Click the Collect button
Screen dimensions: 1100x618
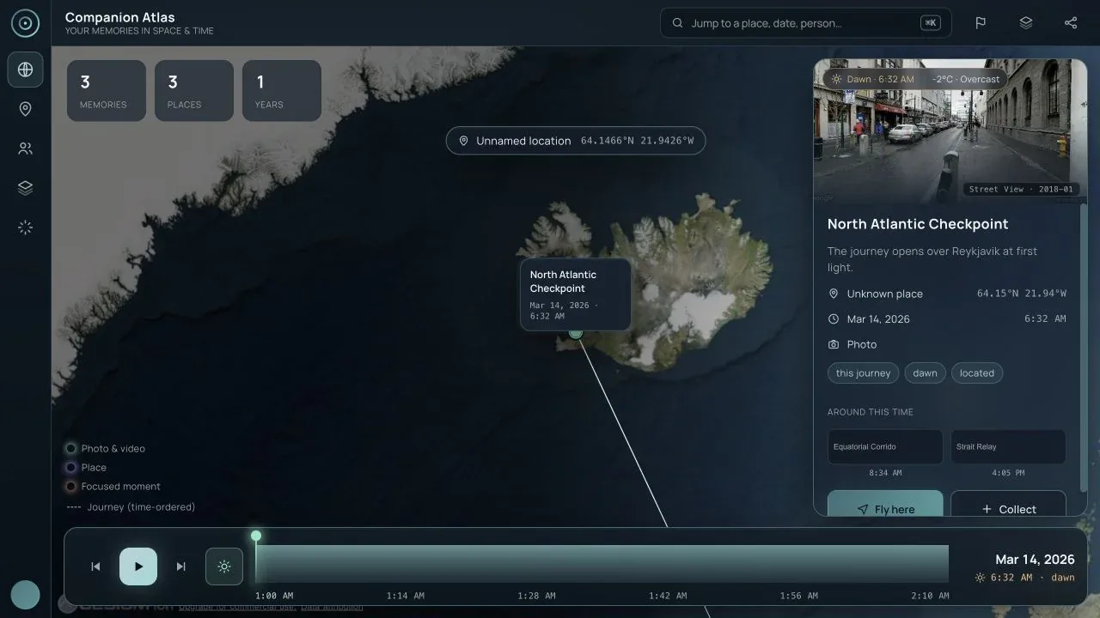click(x=1008, y=506)
